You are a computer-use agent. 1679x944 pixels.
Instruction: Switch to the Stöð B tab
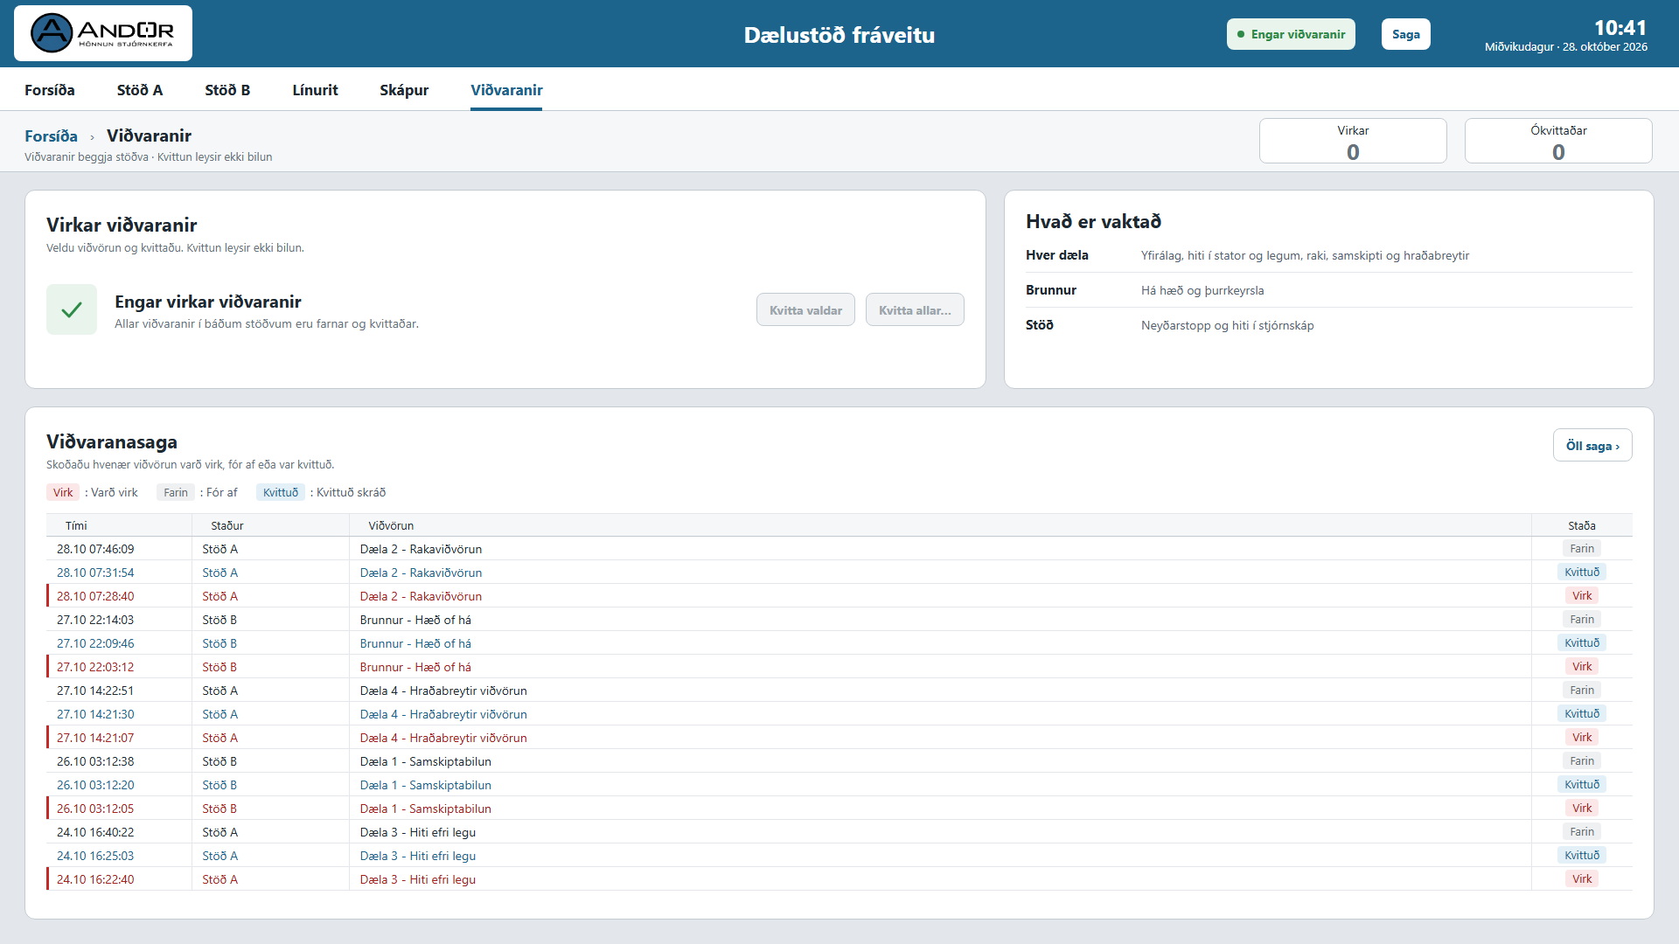tap(227, 90)
